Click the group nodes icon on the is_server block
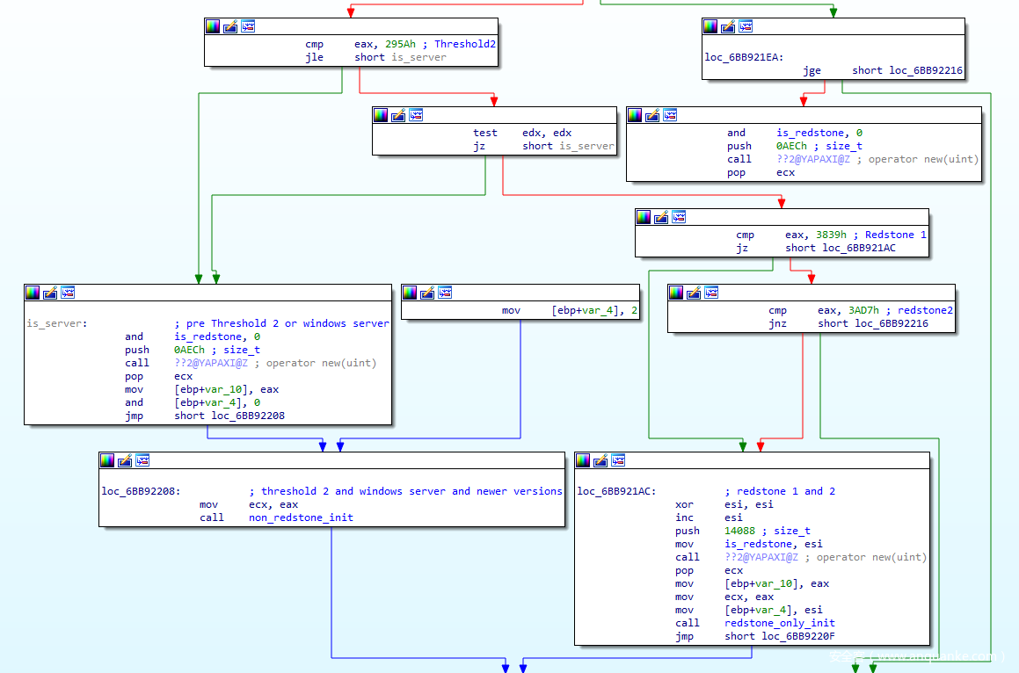Viewport: 1019px width, 673px height. click(x=68, y=293)
